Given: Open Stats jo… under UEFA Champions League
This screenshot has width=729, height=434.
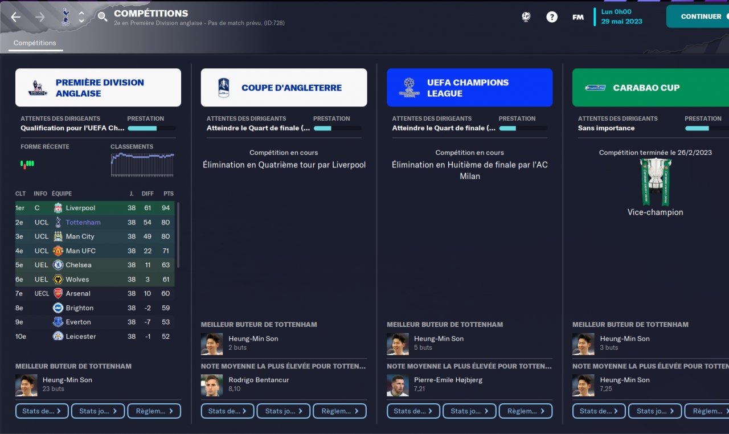Looking at the screenshot, I should (469, 411).
